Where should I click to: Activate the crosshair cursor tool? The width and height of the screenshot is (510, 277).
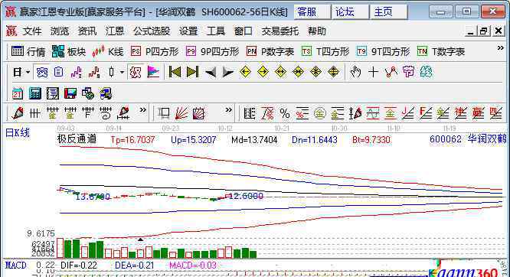click(x=373, y=72)
